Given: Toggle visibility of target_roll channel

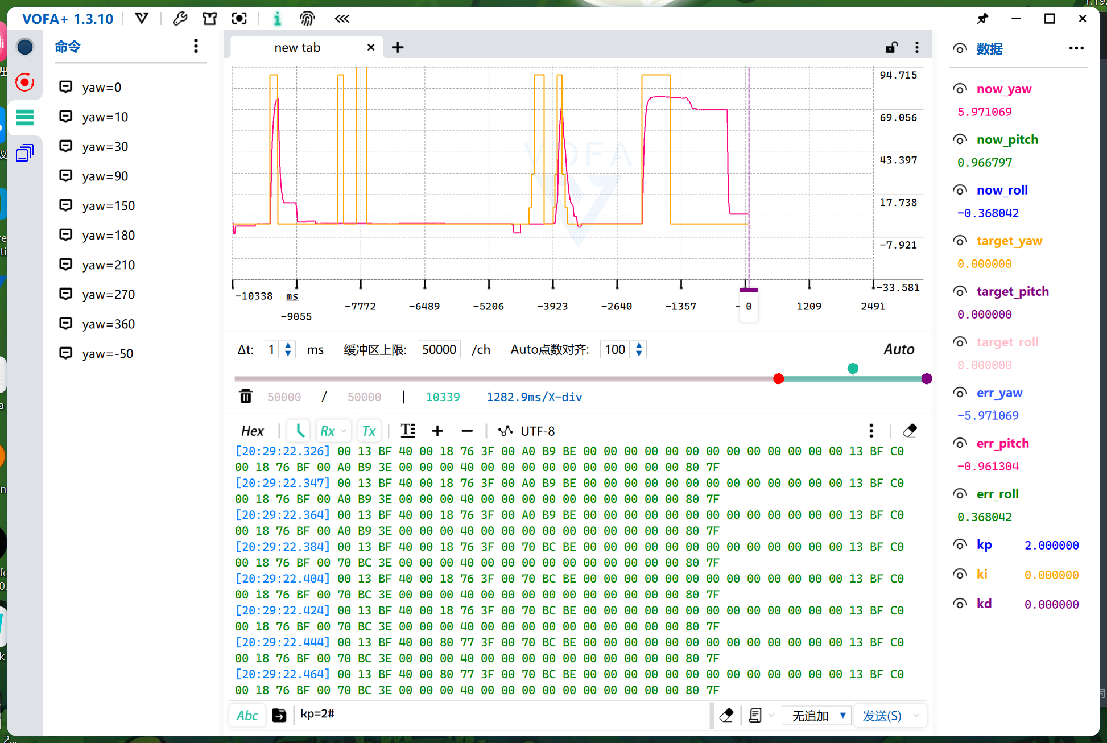Looking at the screenshot, I should pos(960,342).
